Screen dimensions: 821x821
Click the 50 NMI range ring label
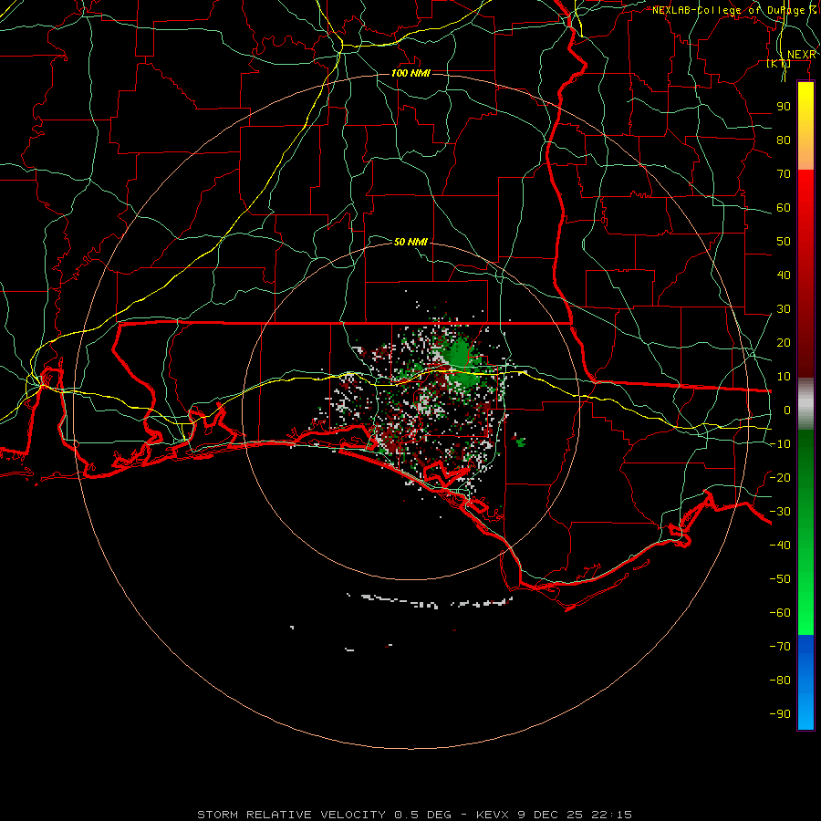pyautogui.click(x=410, y=242)
